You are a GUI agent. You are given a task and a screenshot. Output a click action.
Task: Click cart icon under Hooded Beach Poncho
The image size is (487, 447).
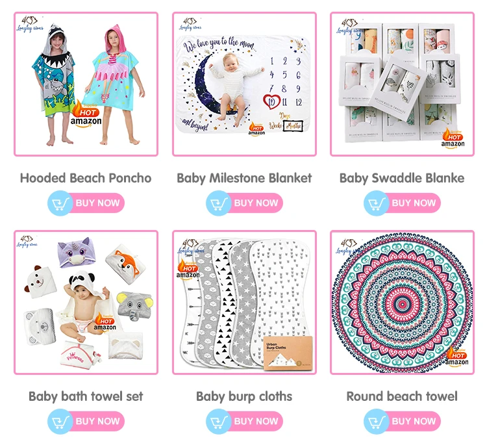pyautogui.click(x=60, y=203)
